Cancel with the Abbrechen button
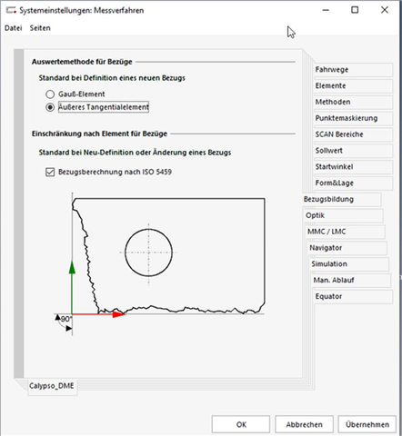The width and height of the screenshot is (402, 436). click(304, 424)
